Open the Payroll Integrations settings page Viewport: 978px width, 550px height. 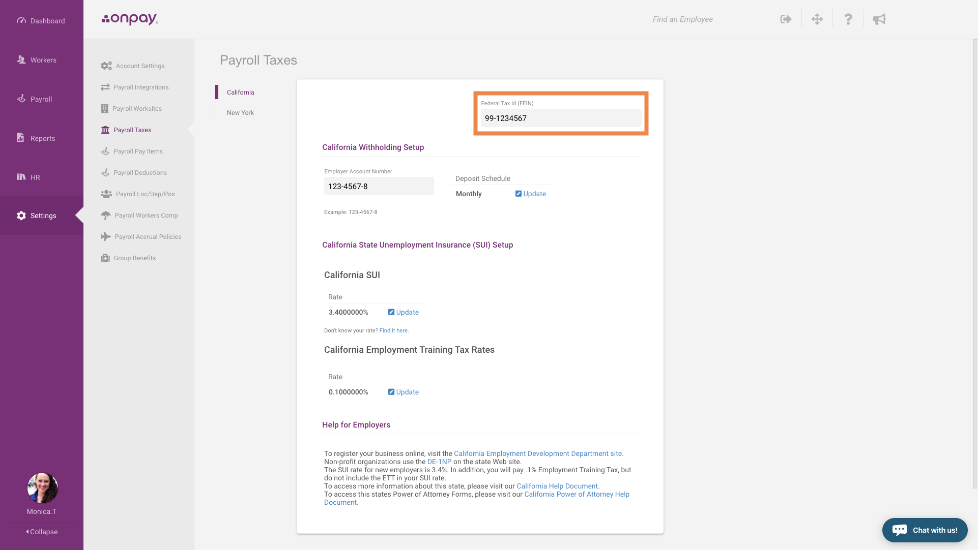point(140,86)
